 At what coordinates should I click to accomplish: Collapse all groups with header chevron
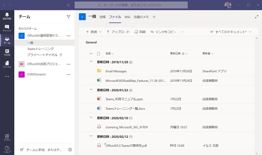91,53
